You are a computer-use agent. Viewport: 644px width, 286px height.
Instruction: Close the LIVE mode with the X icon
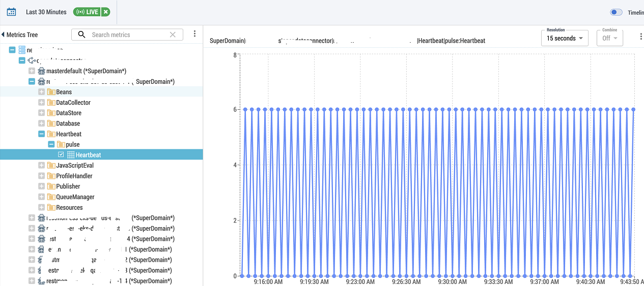[x=105, y=12]
